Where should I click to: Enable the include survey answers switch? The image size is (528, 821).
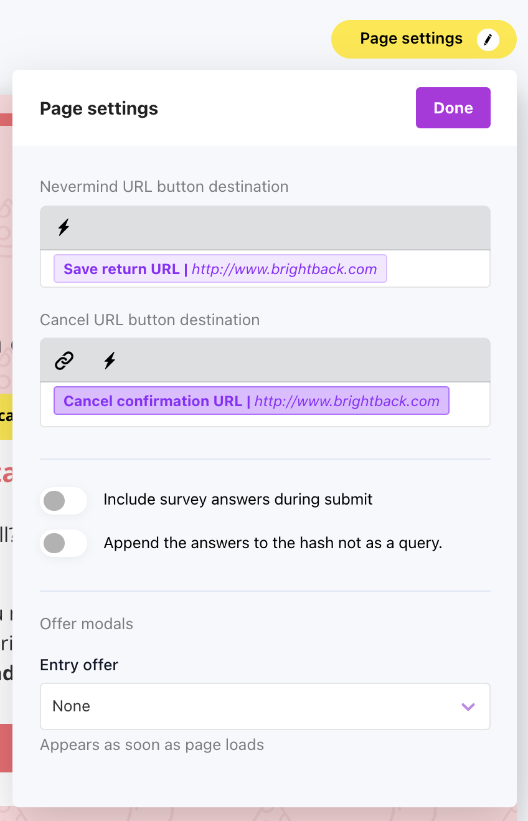(x=63, y=500)
